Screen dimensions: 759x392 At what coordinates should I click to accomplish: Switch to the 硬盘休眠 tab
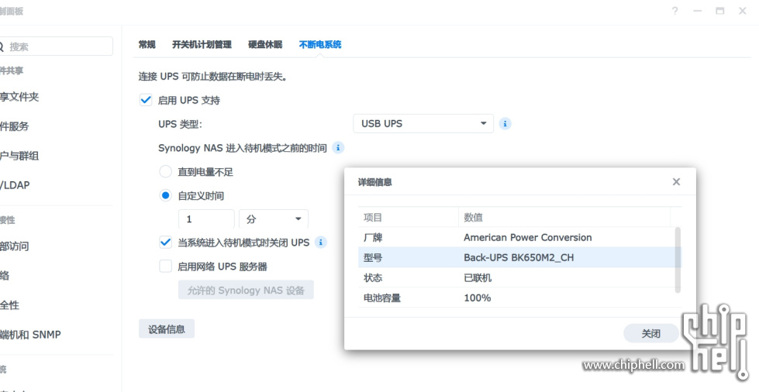click(265, 44)
